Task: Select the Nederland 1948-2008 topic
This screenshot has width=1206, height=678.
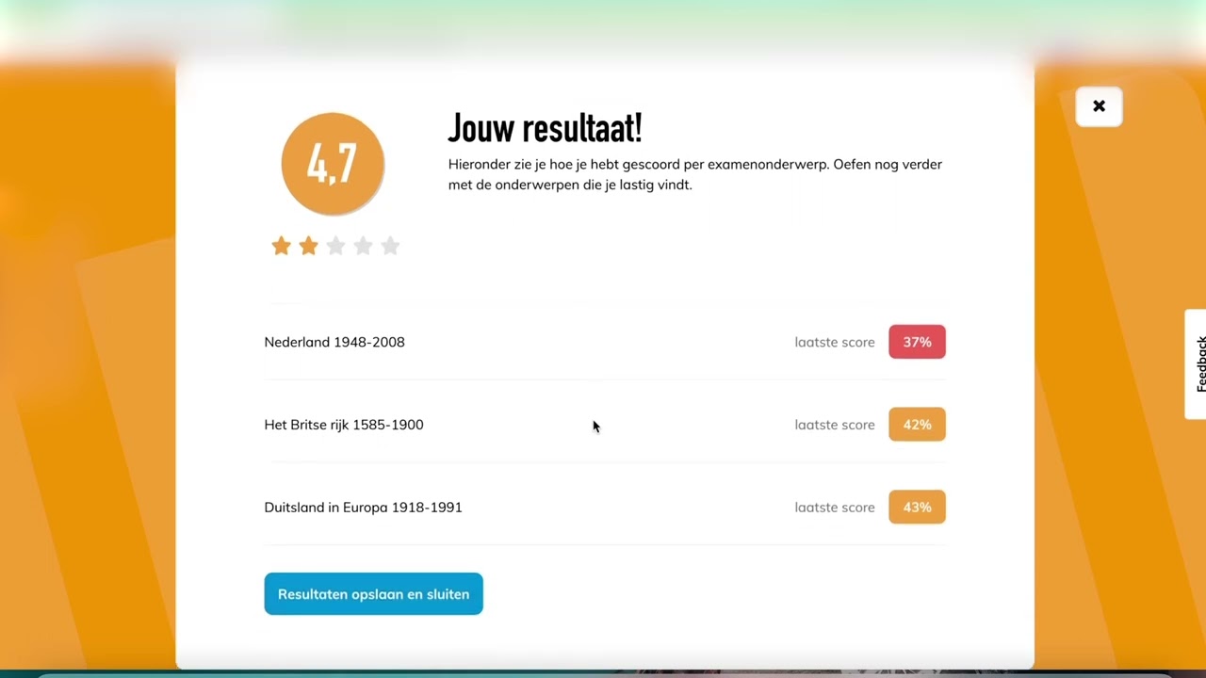Action: (x=334, y=342)
